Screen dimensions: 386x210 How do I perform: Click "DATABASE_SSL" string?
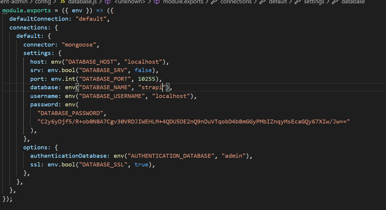click(103, 165)
